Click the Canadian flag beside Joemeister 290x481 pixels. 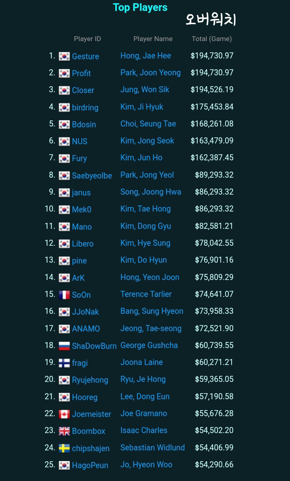pyautogui.click(x=64, y=414)
